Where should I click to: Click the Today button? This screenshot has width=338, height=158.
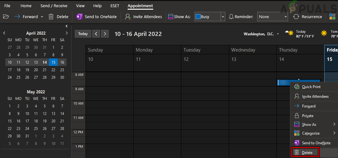pos(83,34)
